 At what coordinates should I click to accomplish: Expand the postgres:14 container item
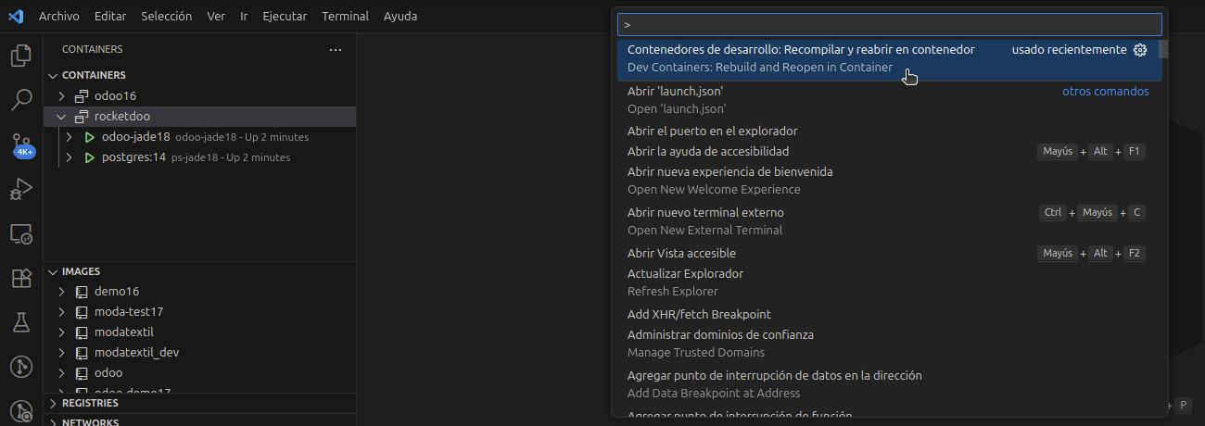[69, 157]
